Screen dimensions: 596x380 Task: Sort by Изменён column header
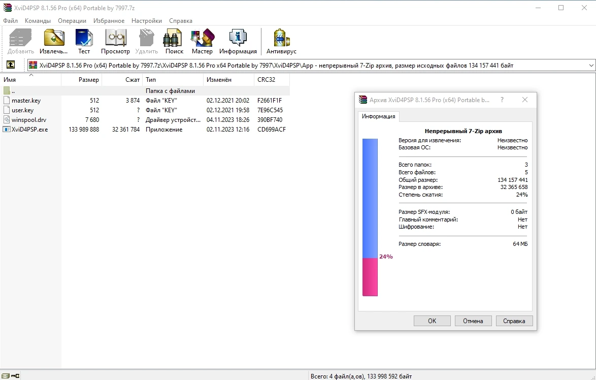pos(229,79)
